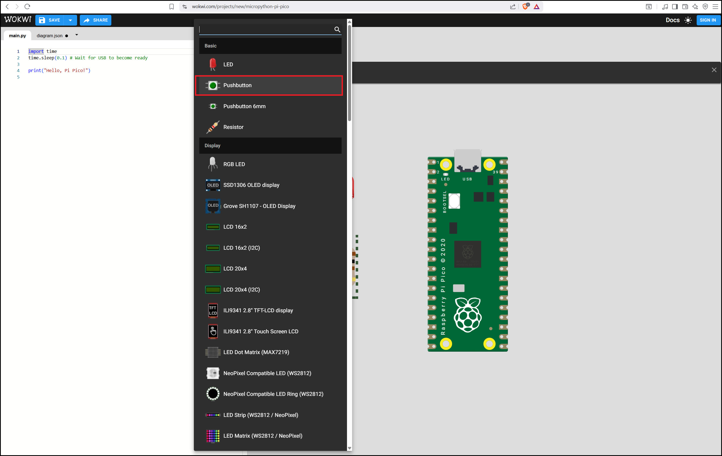Screen dimensions: 722x456
Task: Open the browser hamburger menu
Action: point(715,6)
